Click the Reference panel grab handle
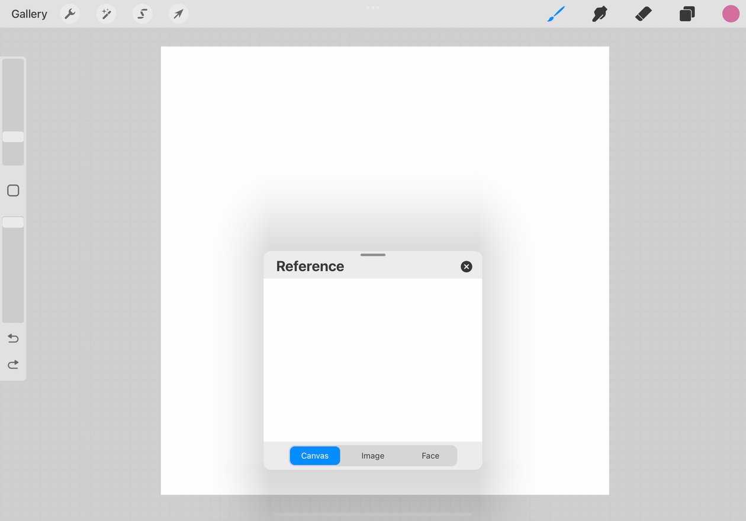This screenshot has height=521, width=746. click(373, 255)
